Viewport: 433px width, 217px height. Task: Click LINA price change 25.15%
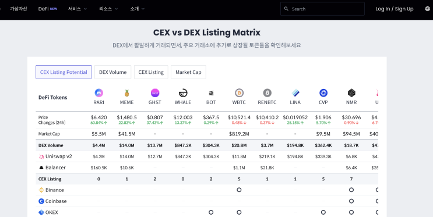(x=295, y=123)
